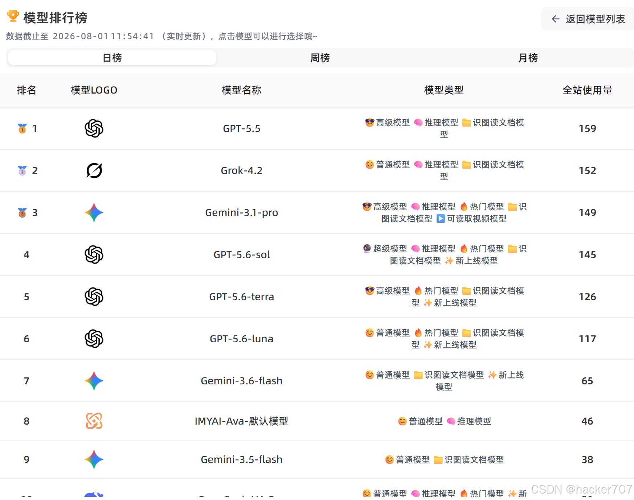
Task: Click the 模型类型 column header
Action: coord(444,90)
